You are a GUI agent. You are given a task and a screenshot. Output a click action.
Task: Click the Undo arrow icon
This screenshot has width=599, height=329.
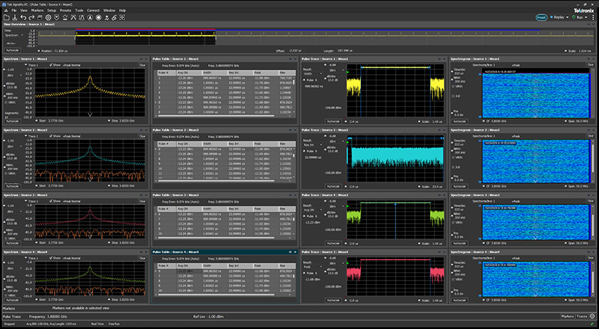click(24, 17)
